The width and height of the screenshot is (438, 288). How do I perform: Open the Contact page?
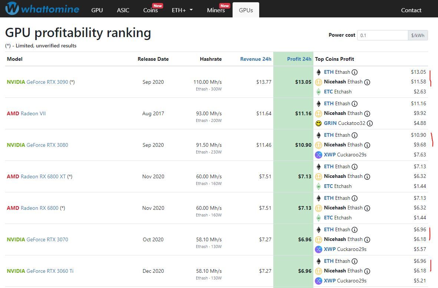411,10
